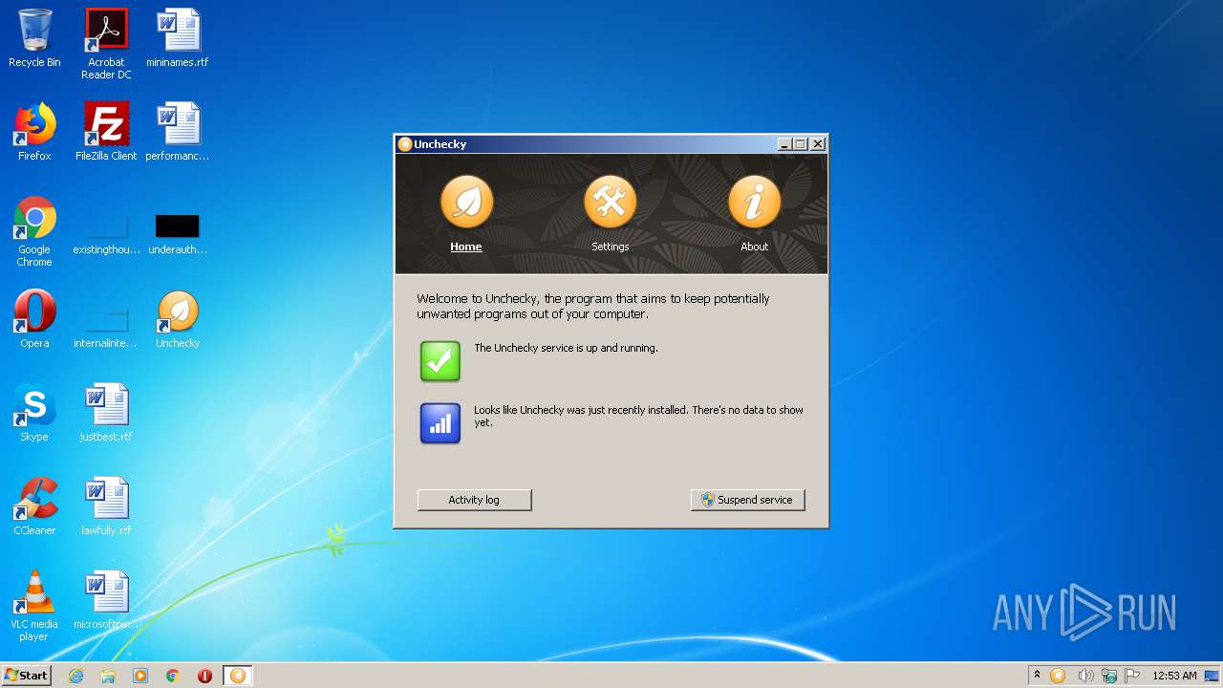Open the network tray icon
Screen dimensions: 1223x688
click(x=1109, y=676)
